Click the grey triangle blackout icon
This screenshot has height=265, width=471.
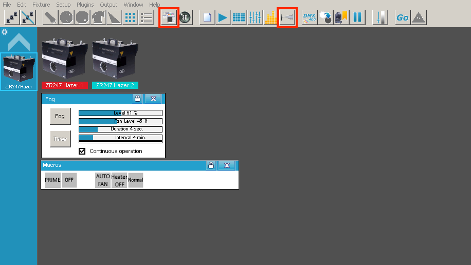click(x=419, y=17)
